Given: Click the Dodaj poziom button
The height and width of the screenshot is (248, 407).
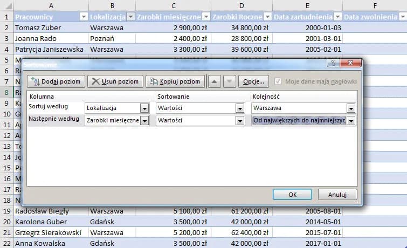Looking at the screenshot, I should point(56,81).
